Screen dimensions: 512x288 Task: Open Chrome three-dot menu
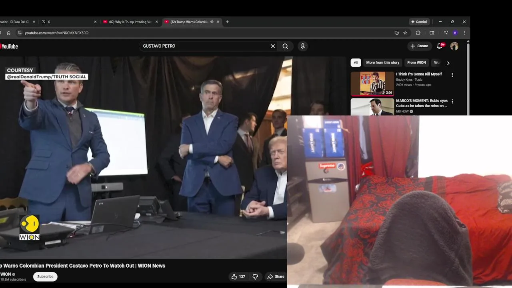(x=464, y=33)
